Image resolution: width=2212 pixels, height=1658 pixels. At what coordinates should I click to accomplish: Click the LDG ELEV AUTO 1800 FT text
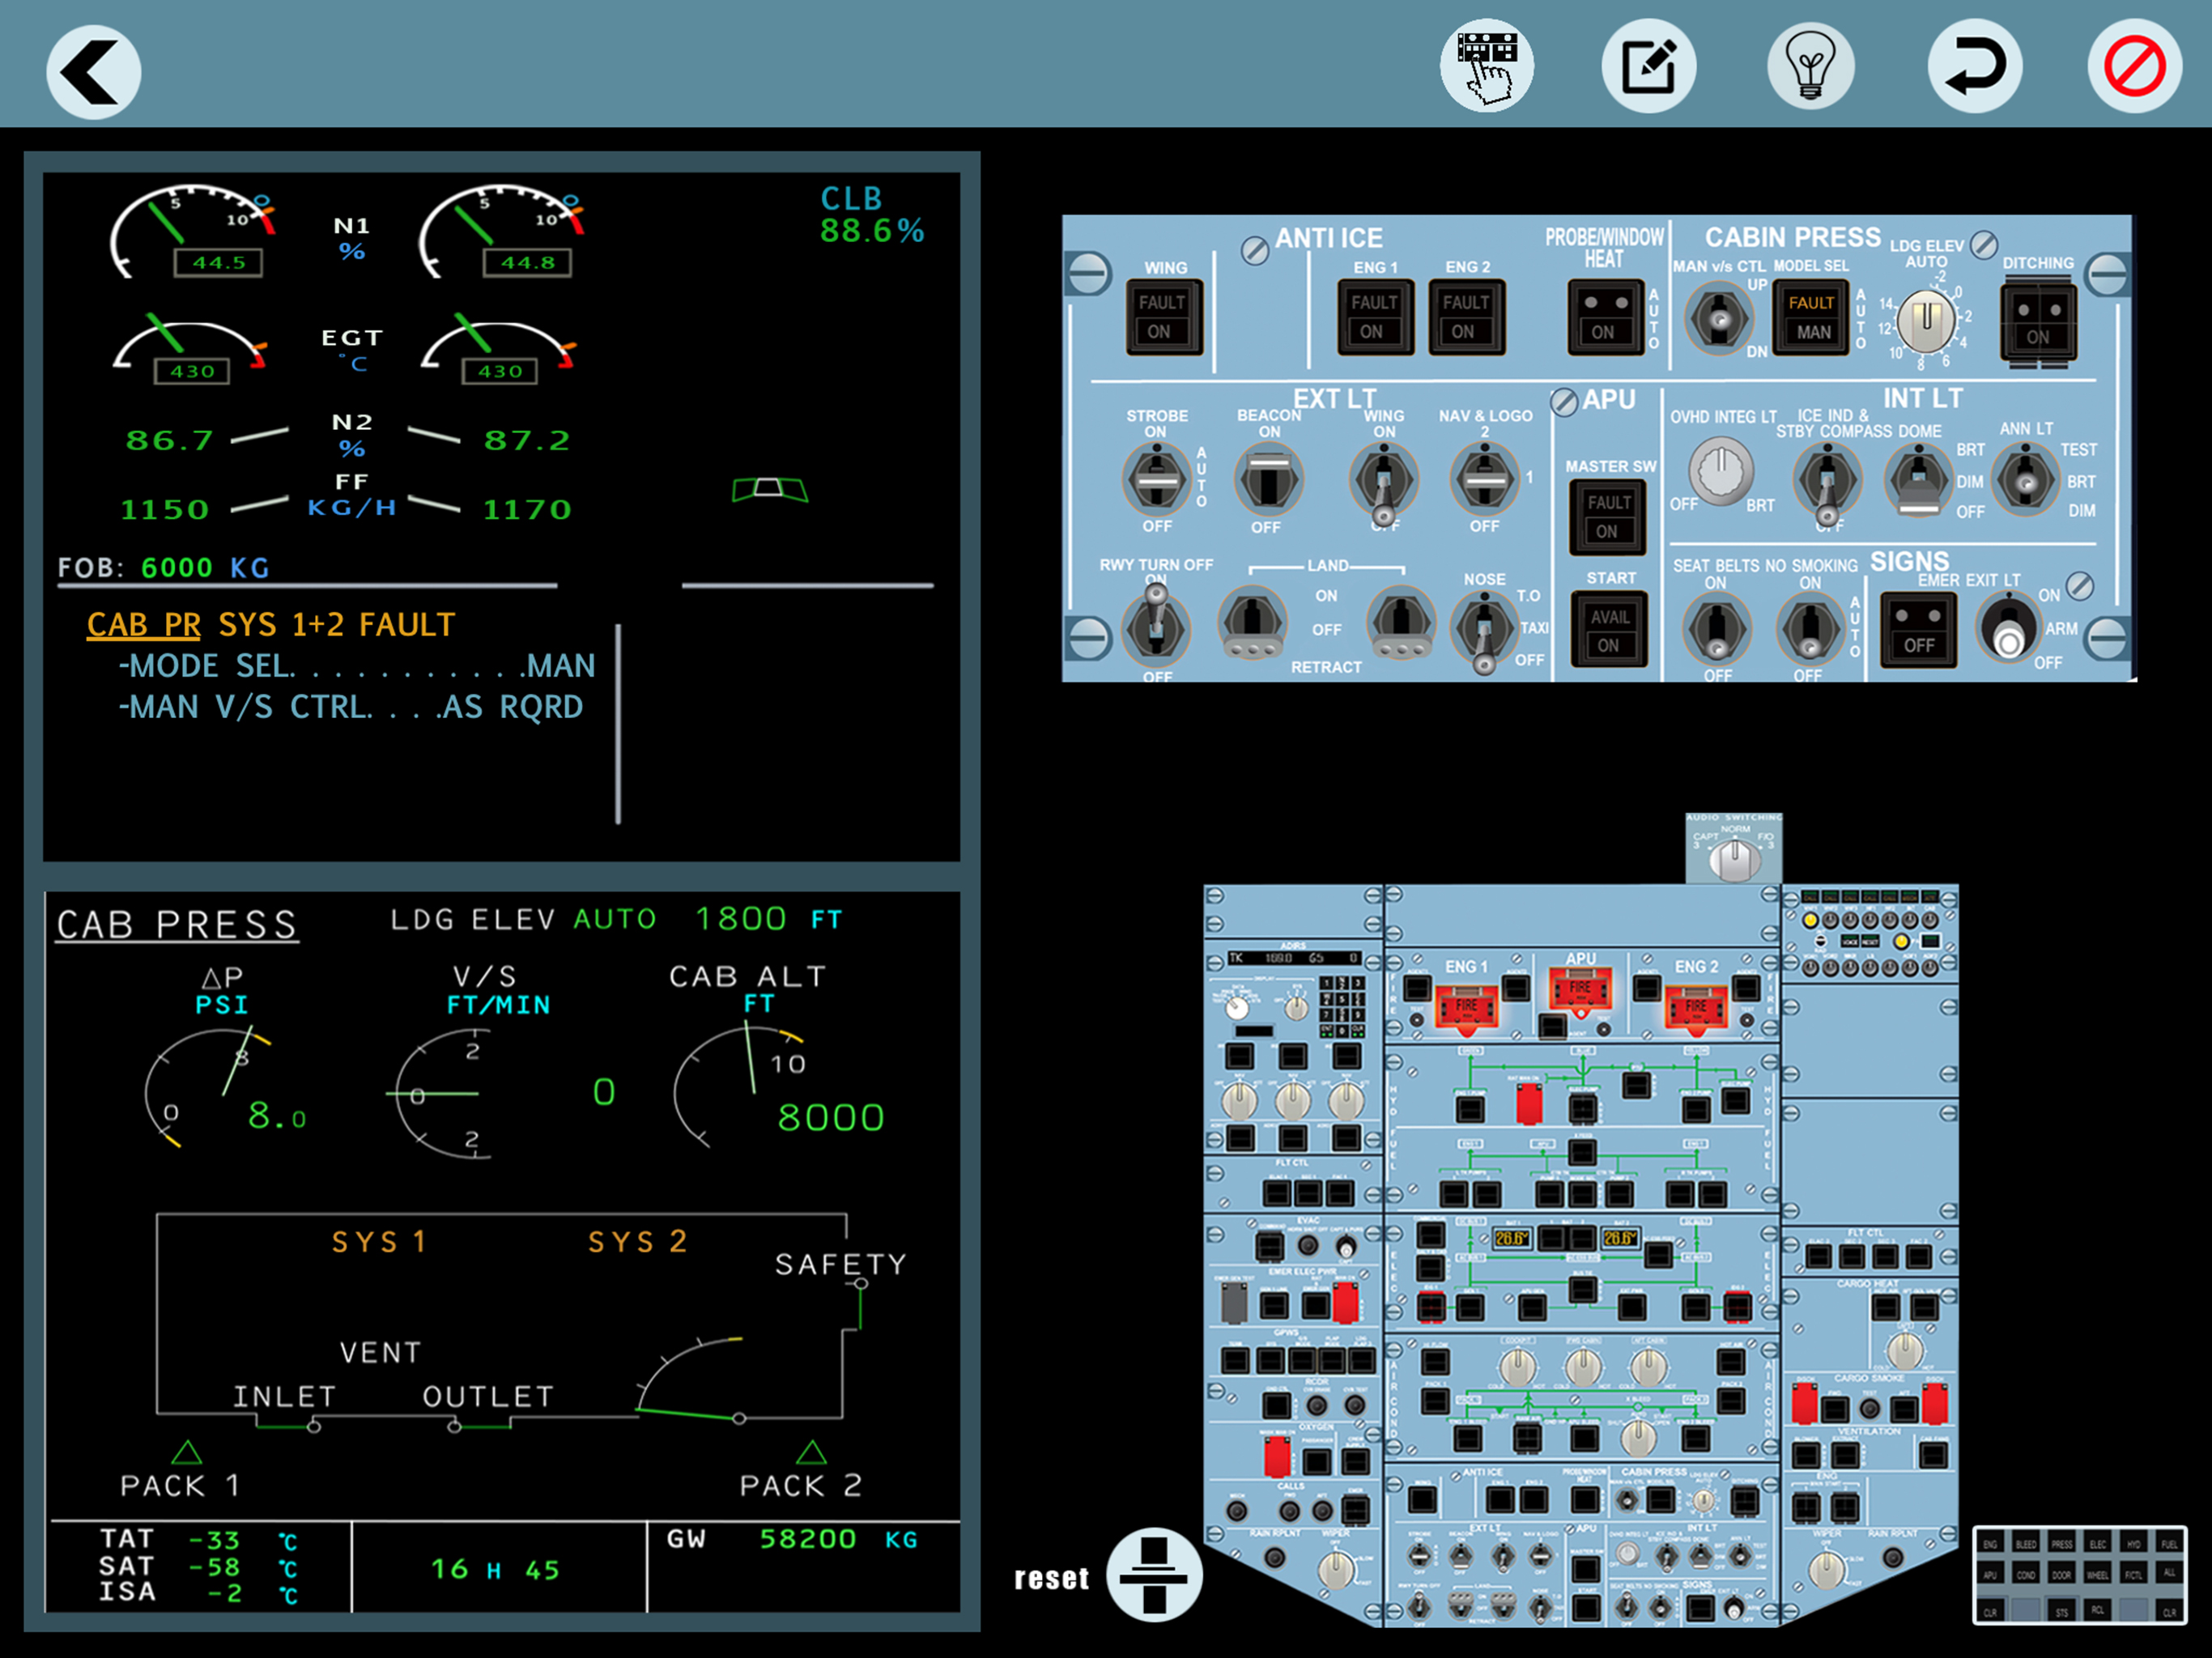point(616,919)
